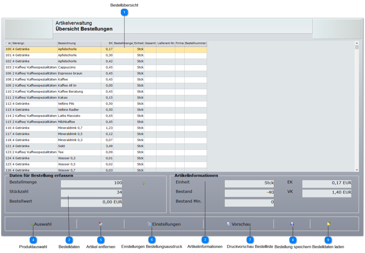Click the table scrollbar up arrow
The height and width of the screenshot is (253, 365).
click(356, 43)
